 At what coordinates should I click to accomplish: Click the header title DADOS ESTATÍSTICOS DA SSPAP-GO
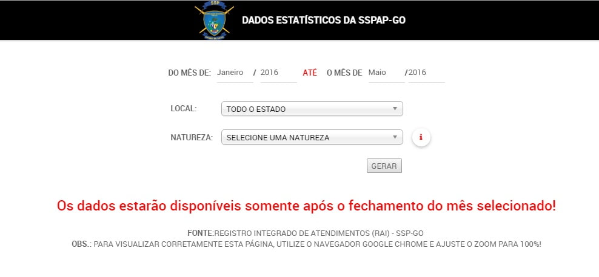tap(324, 20)
